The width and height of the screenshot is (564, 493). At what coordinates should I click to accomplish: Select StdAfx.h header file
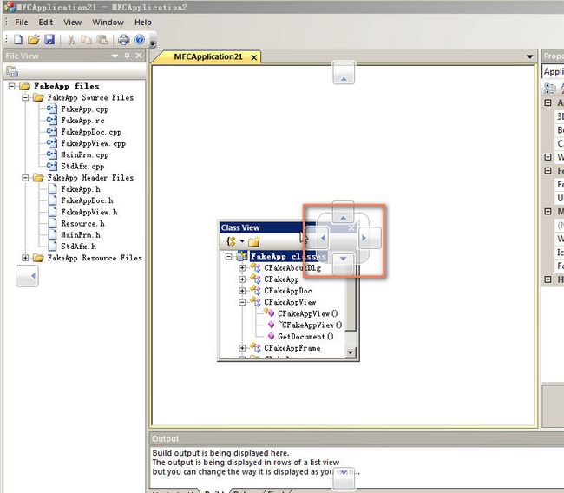[78, 246]
